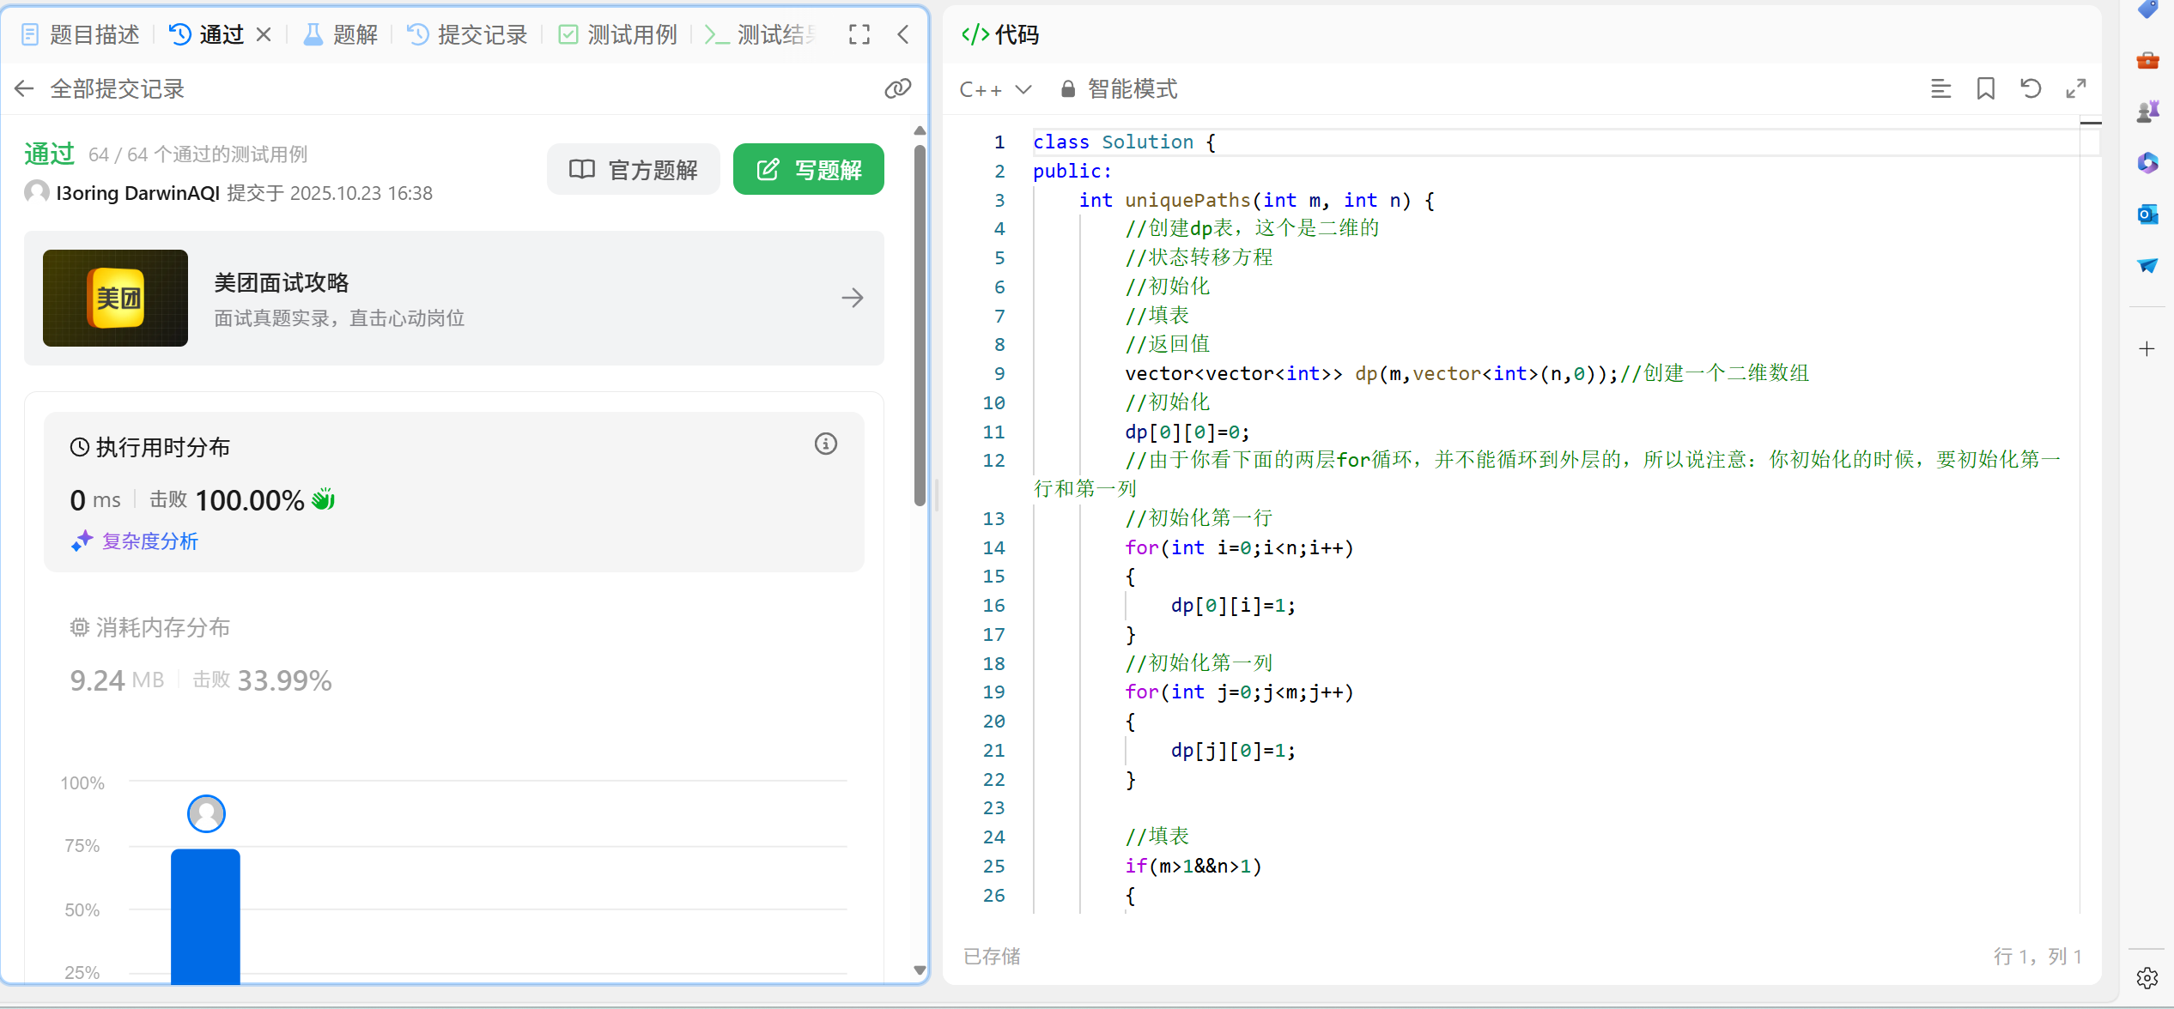The height and width of the screenshot is (1009, 2174).
Task: Click the fullscreen expand panel icon
Action: pyautogui.click(x=859, y=34)
